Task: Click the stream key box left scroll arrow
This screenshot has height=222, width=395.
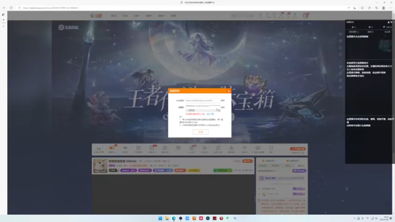Action: (x=187, y=110)
